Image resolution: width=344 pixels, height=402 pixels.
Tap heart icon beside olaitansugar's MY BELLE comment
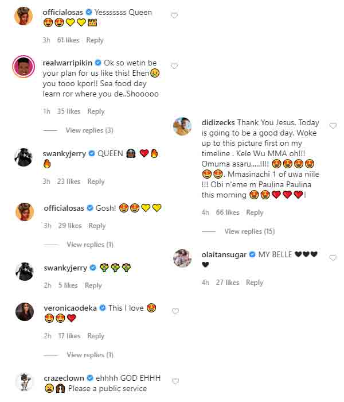[333, 258]
